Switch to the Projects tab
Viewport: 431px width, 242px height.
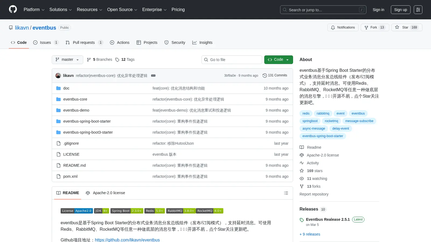click(x=147, y=42)
